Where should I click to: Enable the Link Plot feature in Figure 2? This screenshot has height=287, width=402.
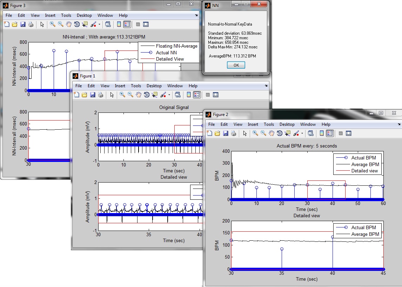point(311,133)
